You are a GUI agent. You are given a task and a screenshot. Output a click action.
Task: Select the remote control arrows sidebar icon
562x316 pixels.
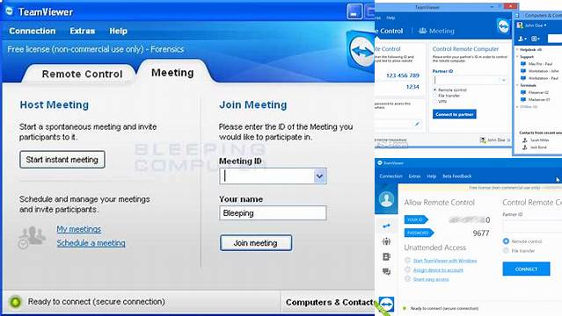[386, 226]
